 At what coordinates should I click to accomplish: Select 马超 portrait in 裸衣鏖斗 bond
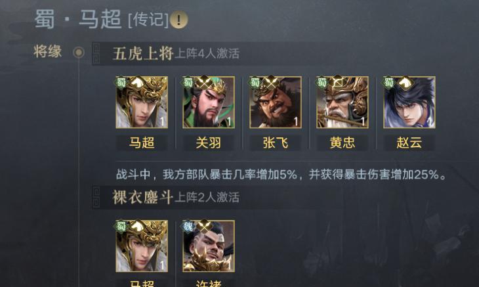[x=142, y=246]
